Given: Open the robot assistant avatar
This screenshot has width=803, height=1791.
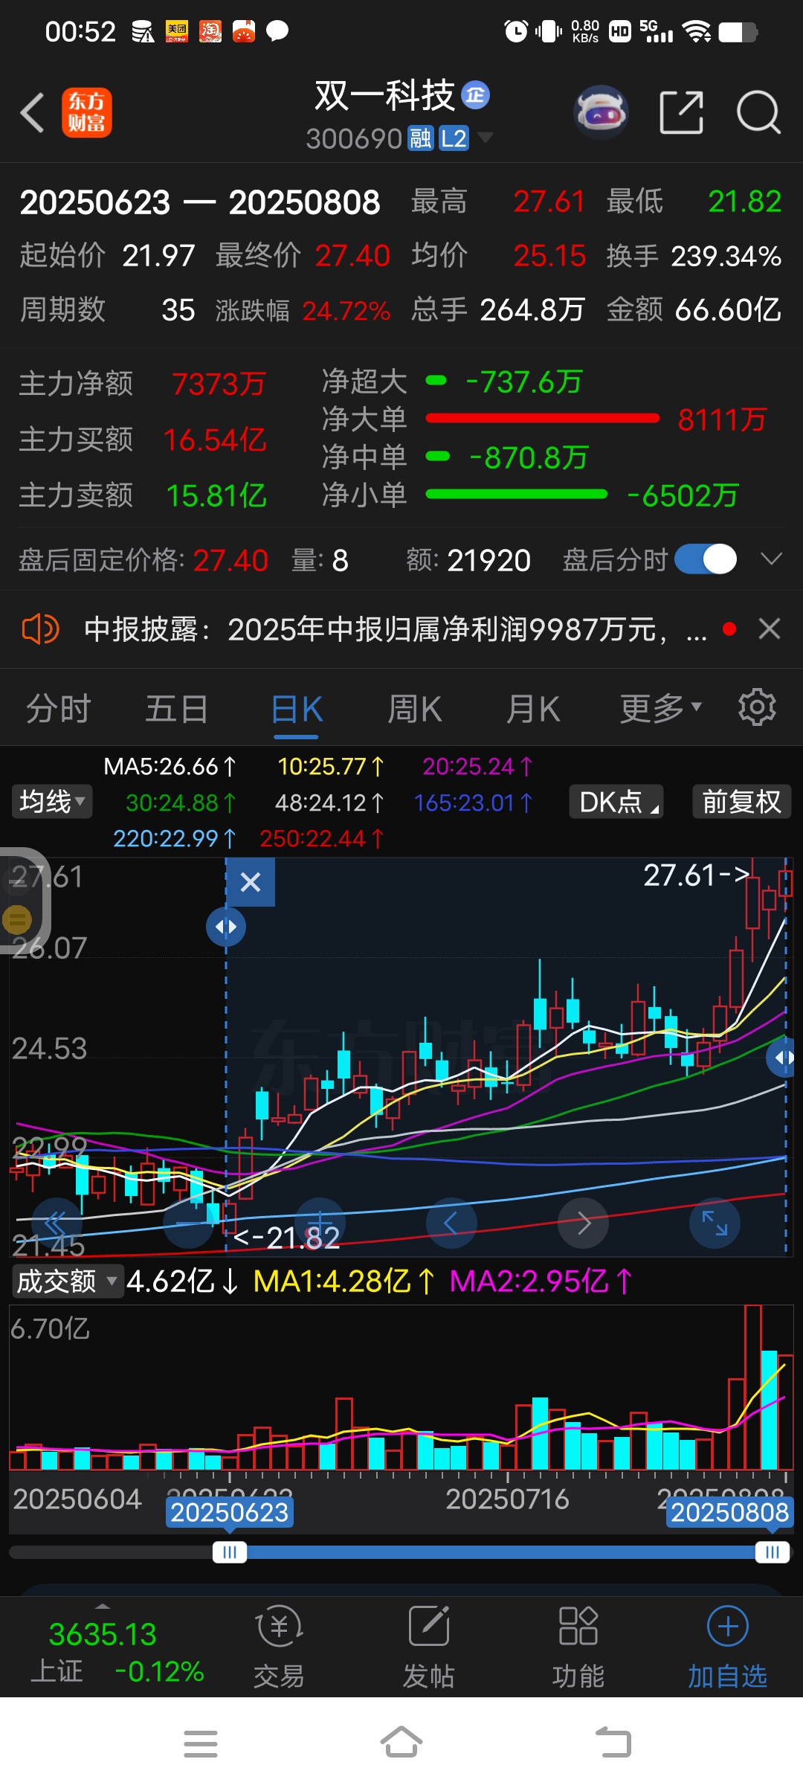Looking at the screenshot, I should 601,113.
